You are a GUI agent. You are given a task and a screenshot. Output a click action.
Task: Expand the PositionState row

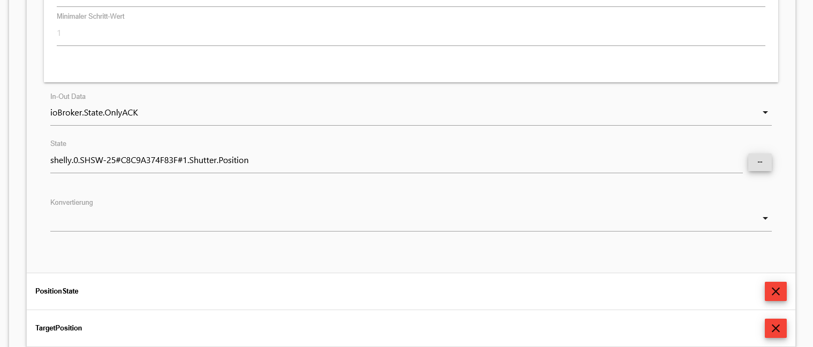click(x=375, y=291)
